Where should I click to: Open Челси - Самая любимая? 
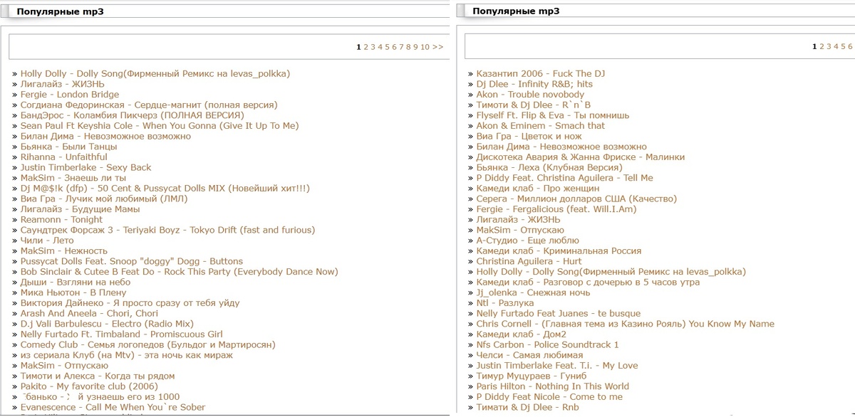tap(530, 355)
